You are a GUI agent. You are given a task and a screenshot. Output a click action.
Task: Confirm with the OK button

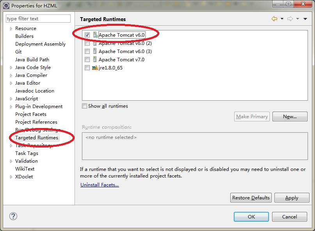point(251,217)
